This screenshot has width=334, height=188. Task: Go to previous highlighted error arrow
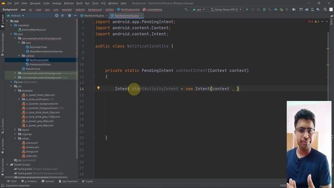coord(323,21)
